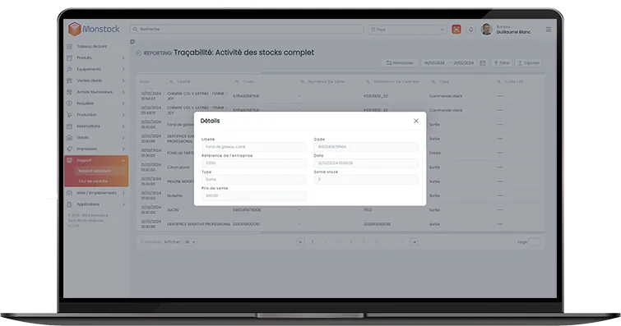Expand the Equipements menu chevron
The height and width of the screenshot is (326, 621).
(123, 69)
